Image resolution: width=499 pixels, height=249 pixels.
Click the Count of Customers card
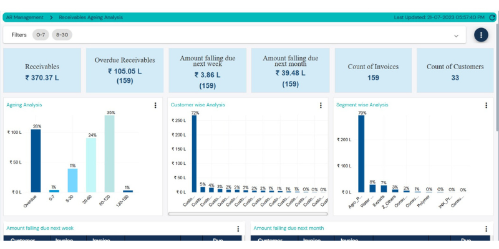pos(455,70)
